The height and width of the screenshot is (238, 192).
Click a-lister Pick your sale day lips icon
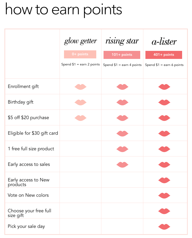click(164, 227)
